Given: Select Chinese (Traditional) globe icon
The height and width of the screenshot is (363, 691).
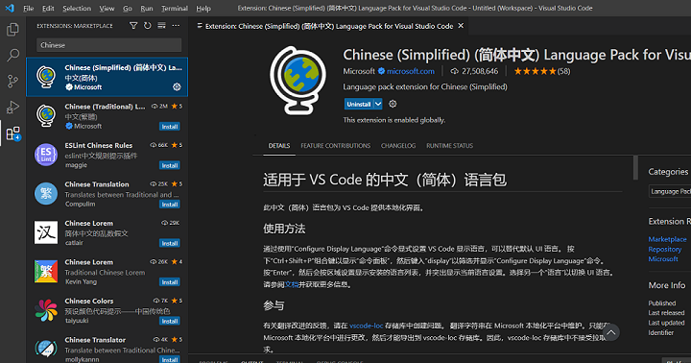Looking at the screenshot, I should pyautogui.click(x=46, y=116).
